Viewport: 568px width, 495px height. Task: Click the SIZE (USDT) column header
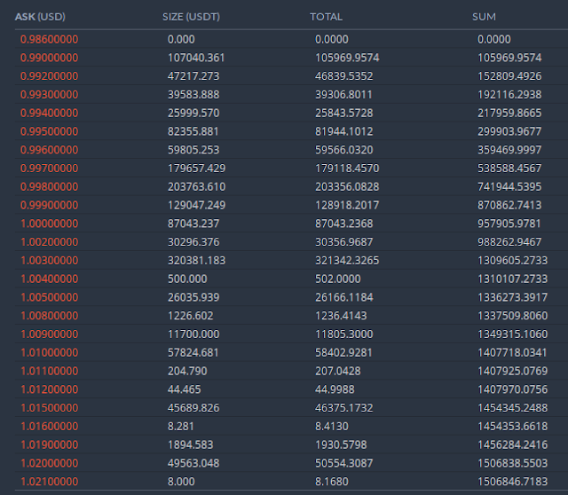191,17
